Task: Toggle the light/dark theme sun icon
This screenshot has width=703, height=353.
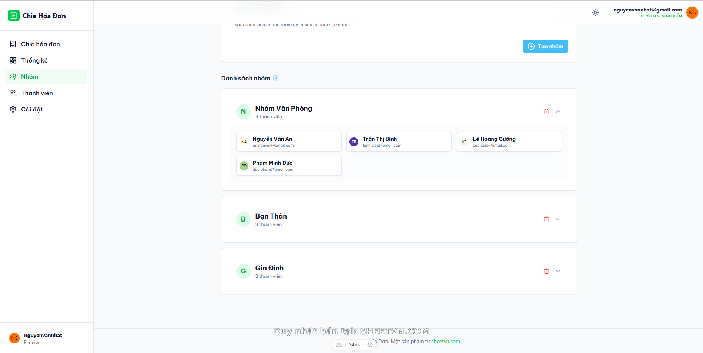Action: click(595, 13)
